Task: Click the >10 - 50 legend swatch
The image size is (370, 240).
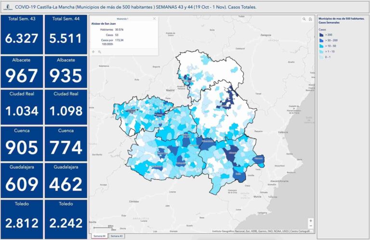Action: [322, 46]
